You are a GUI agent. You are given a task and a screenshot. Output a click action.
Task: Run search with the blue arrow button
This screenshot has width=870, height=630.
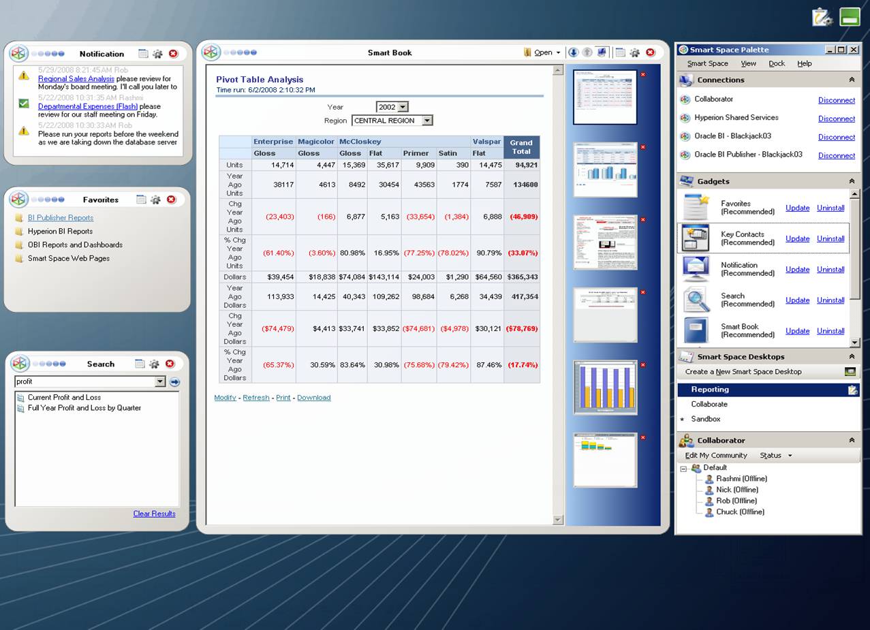(x=174, y=382)
